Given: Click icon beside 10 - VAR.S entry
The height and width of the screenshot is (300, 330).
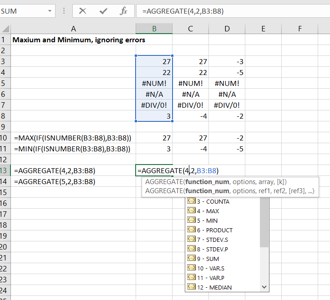Looking at the screenshot, I should tap(191, 268).
